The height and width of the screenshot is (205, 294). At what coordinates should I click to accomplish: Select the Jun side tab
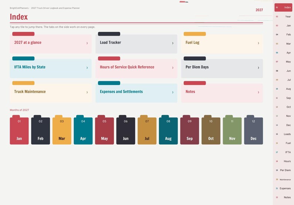coord(283,71)
